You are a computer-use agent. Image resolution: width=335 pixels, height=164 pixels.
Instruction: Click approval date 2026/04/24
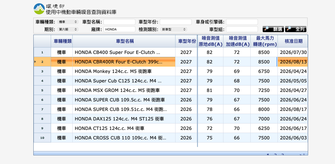tap(293, 71)
